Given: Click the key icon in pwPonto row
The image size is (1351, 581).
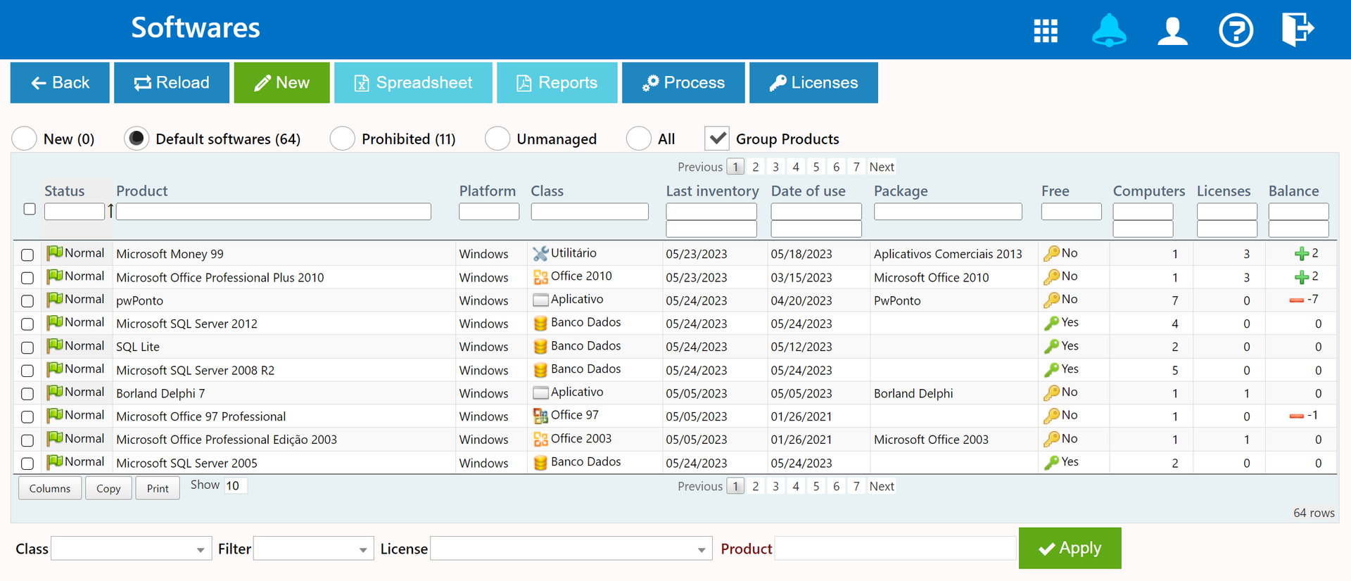Looking at the screenshot, I should tap(1051, 300).
